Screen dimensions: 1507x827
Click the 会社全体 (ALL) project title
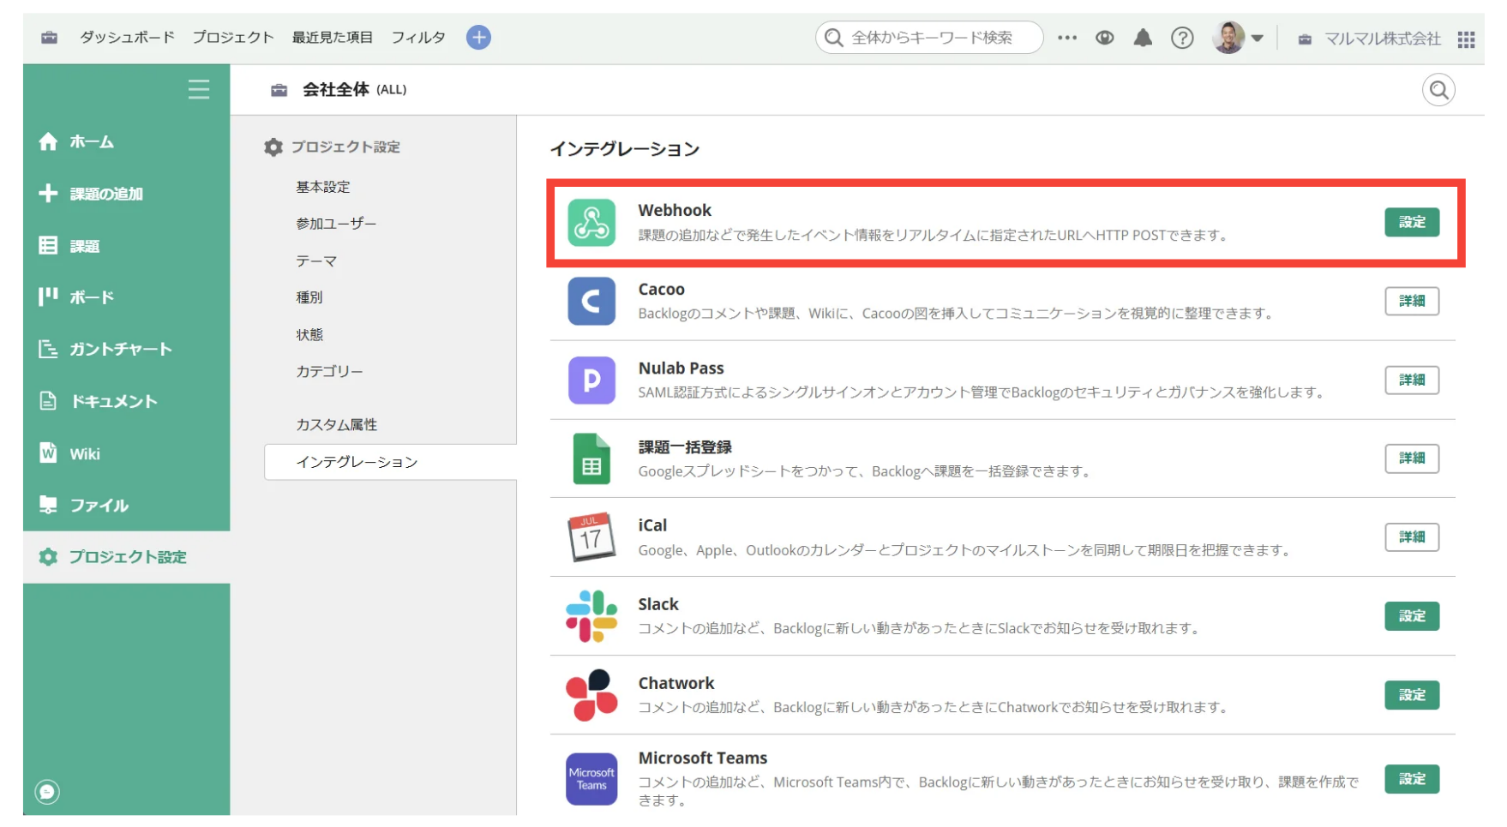[354, 90]
